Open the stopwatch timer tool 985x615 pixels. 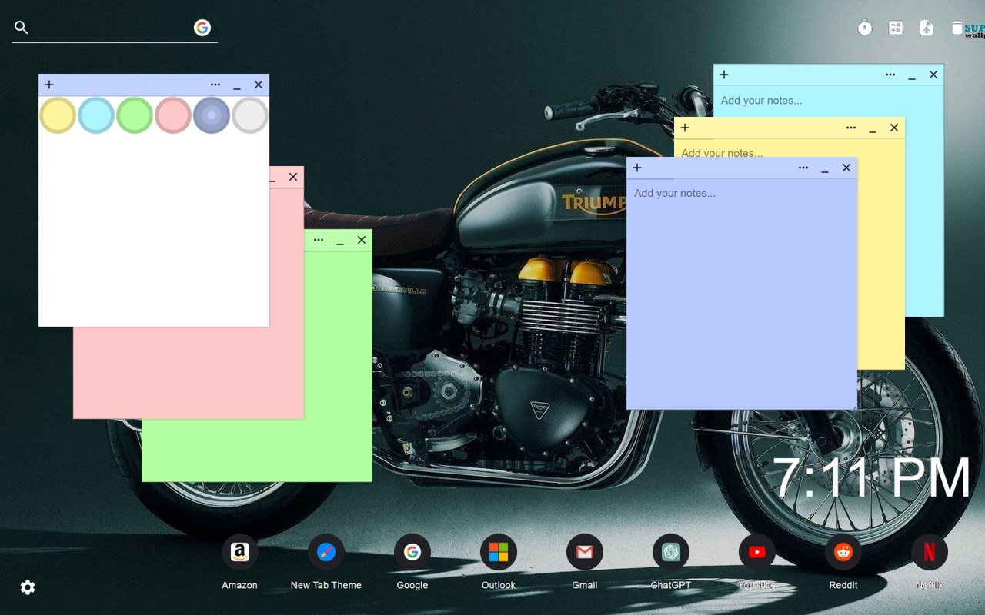click(x=865, y=28)
